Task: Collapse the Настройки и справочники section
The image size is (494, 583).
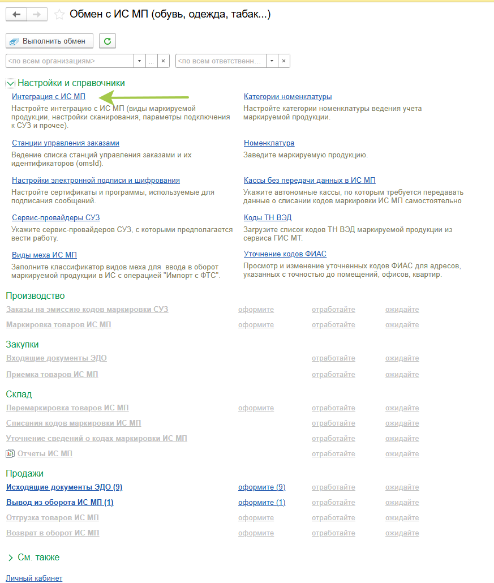Action: [10, 83]
